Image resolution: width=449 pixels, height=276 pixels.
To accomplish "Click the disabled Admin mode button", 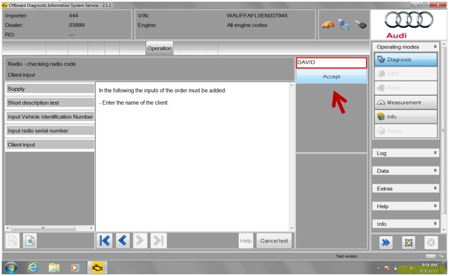I will tap(406, 131).
